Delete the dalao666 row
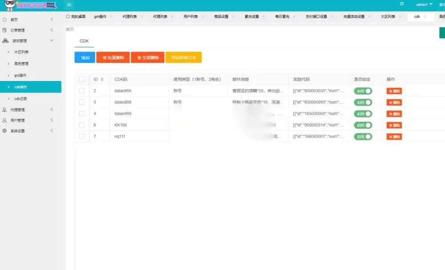The height and width of the screenshot is (270, 445). coord(394,91)
